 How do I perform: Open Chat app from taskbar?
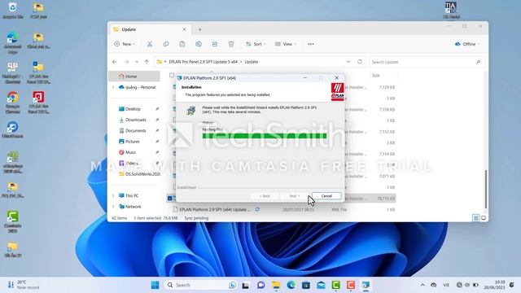pos(260,285)
